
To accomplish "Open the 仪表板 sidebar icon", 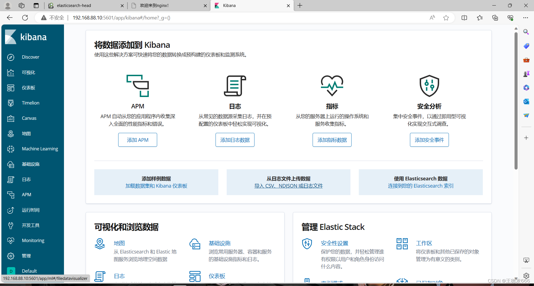I will 11,88.
